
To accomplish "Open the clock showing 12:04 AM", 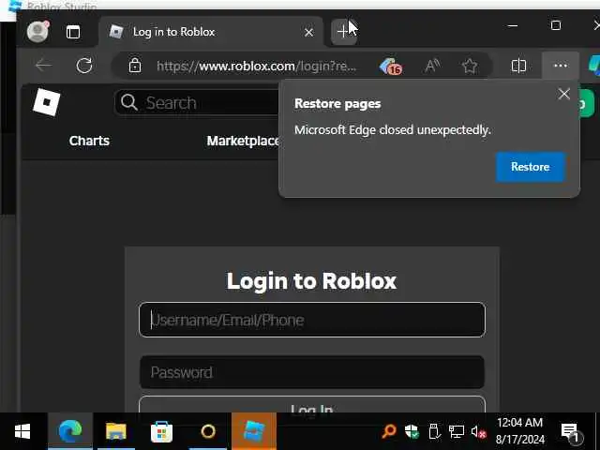I will pos(519,431).
